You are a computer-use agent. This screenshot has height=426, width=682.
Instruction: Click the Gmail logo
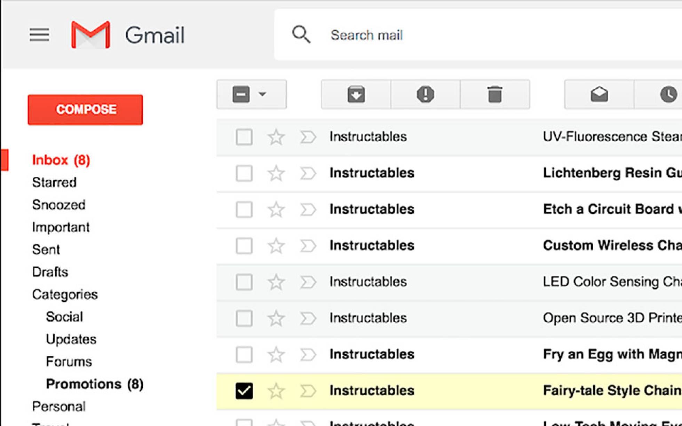tap(91, 34)
